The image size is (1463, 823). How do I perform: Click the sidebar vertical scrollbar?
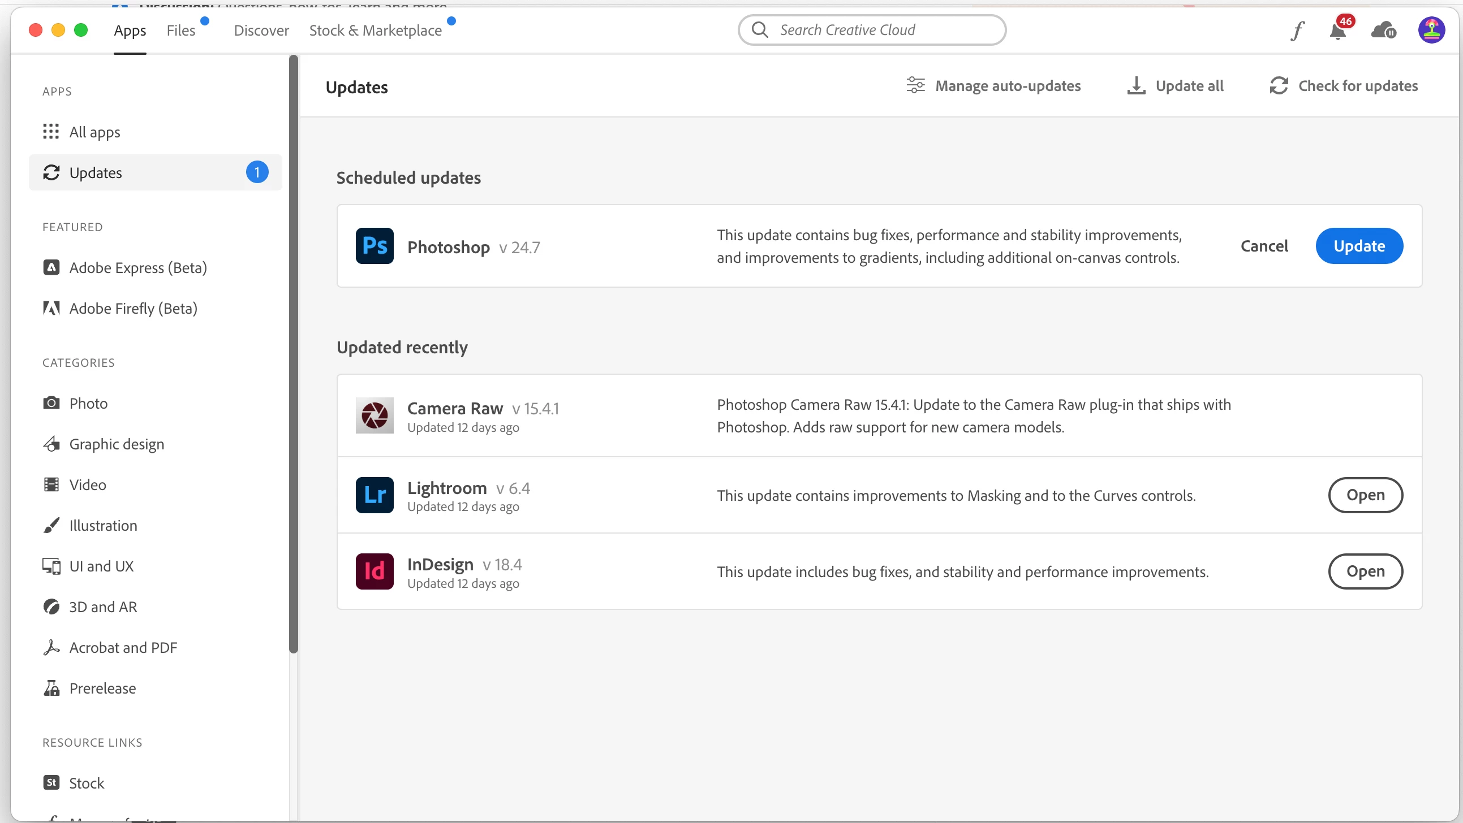click(293, 352)
